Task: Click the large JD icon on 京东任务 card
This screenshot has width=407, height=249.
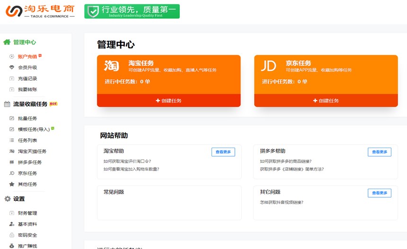Action: click(269, 66)
